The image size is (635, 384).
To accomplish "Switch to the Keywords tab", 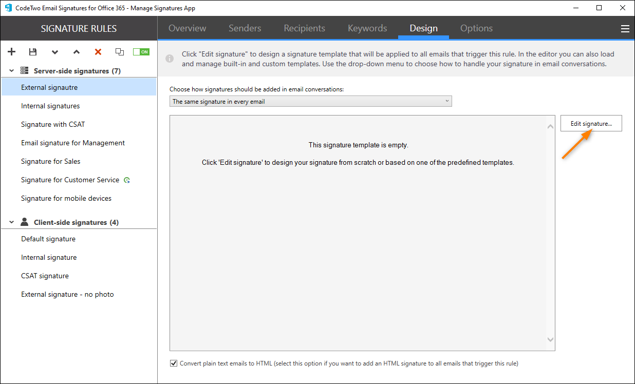I will [x=367, y=28].
